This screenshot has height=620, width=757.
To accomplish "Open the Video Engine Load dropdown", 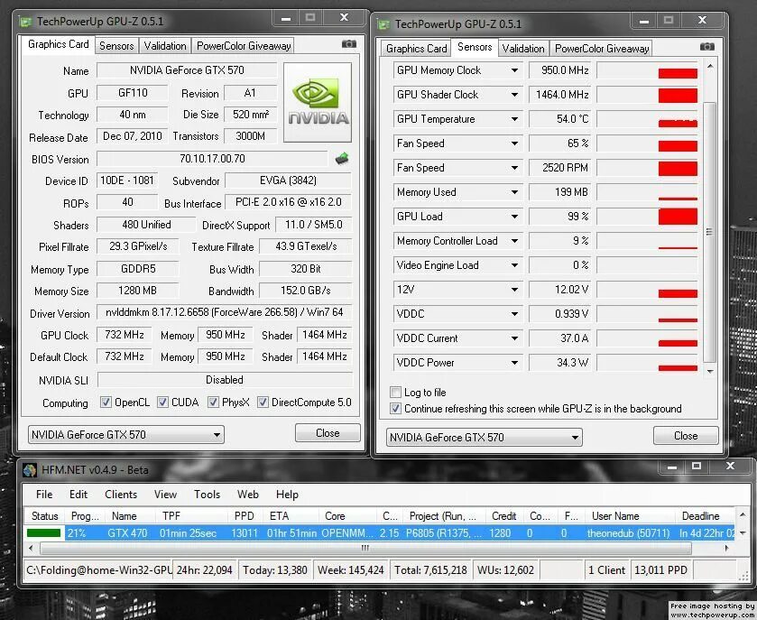I will click(514, 265).
